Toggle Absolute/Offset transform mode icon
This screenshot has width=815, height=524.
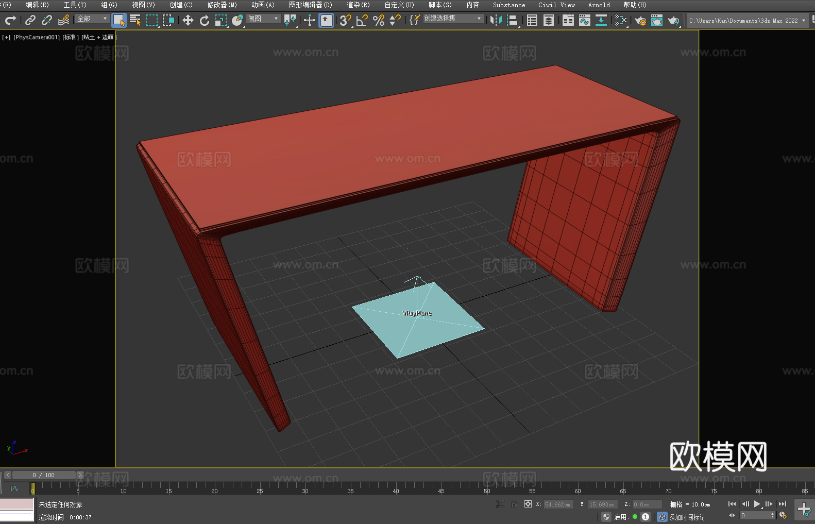point(528,504)
